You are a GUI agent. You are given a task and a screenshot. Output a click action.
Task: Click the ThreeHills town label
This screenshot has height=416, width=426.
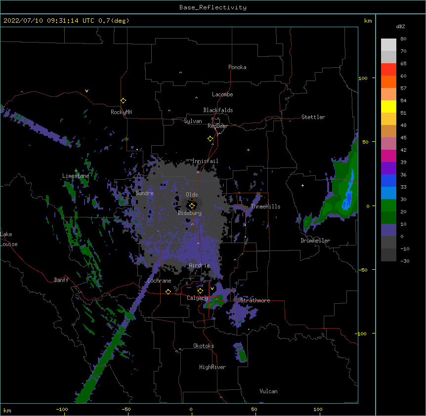265,207
